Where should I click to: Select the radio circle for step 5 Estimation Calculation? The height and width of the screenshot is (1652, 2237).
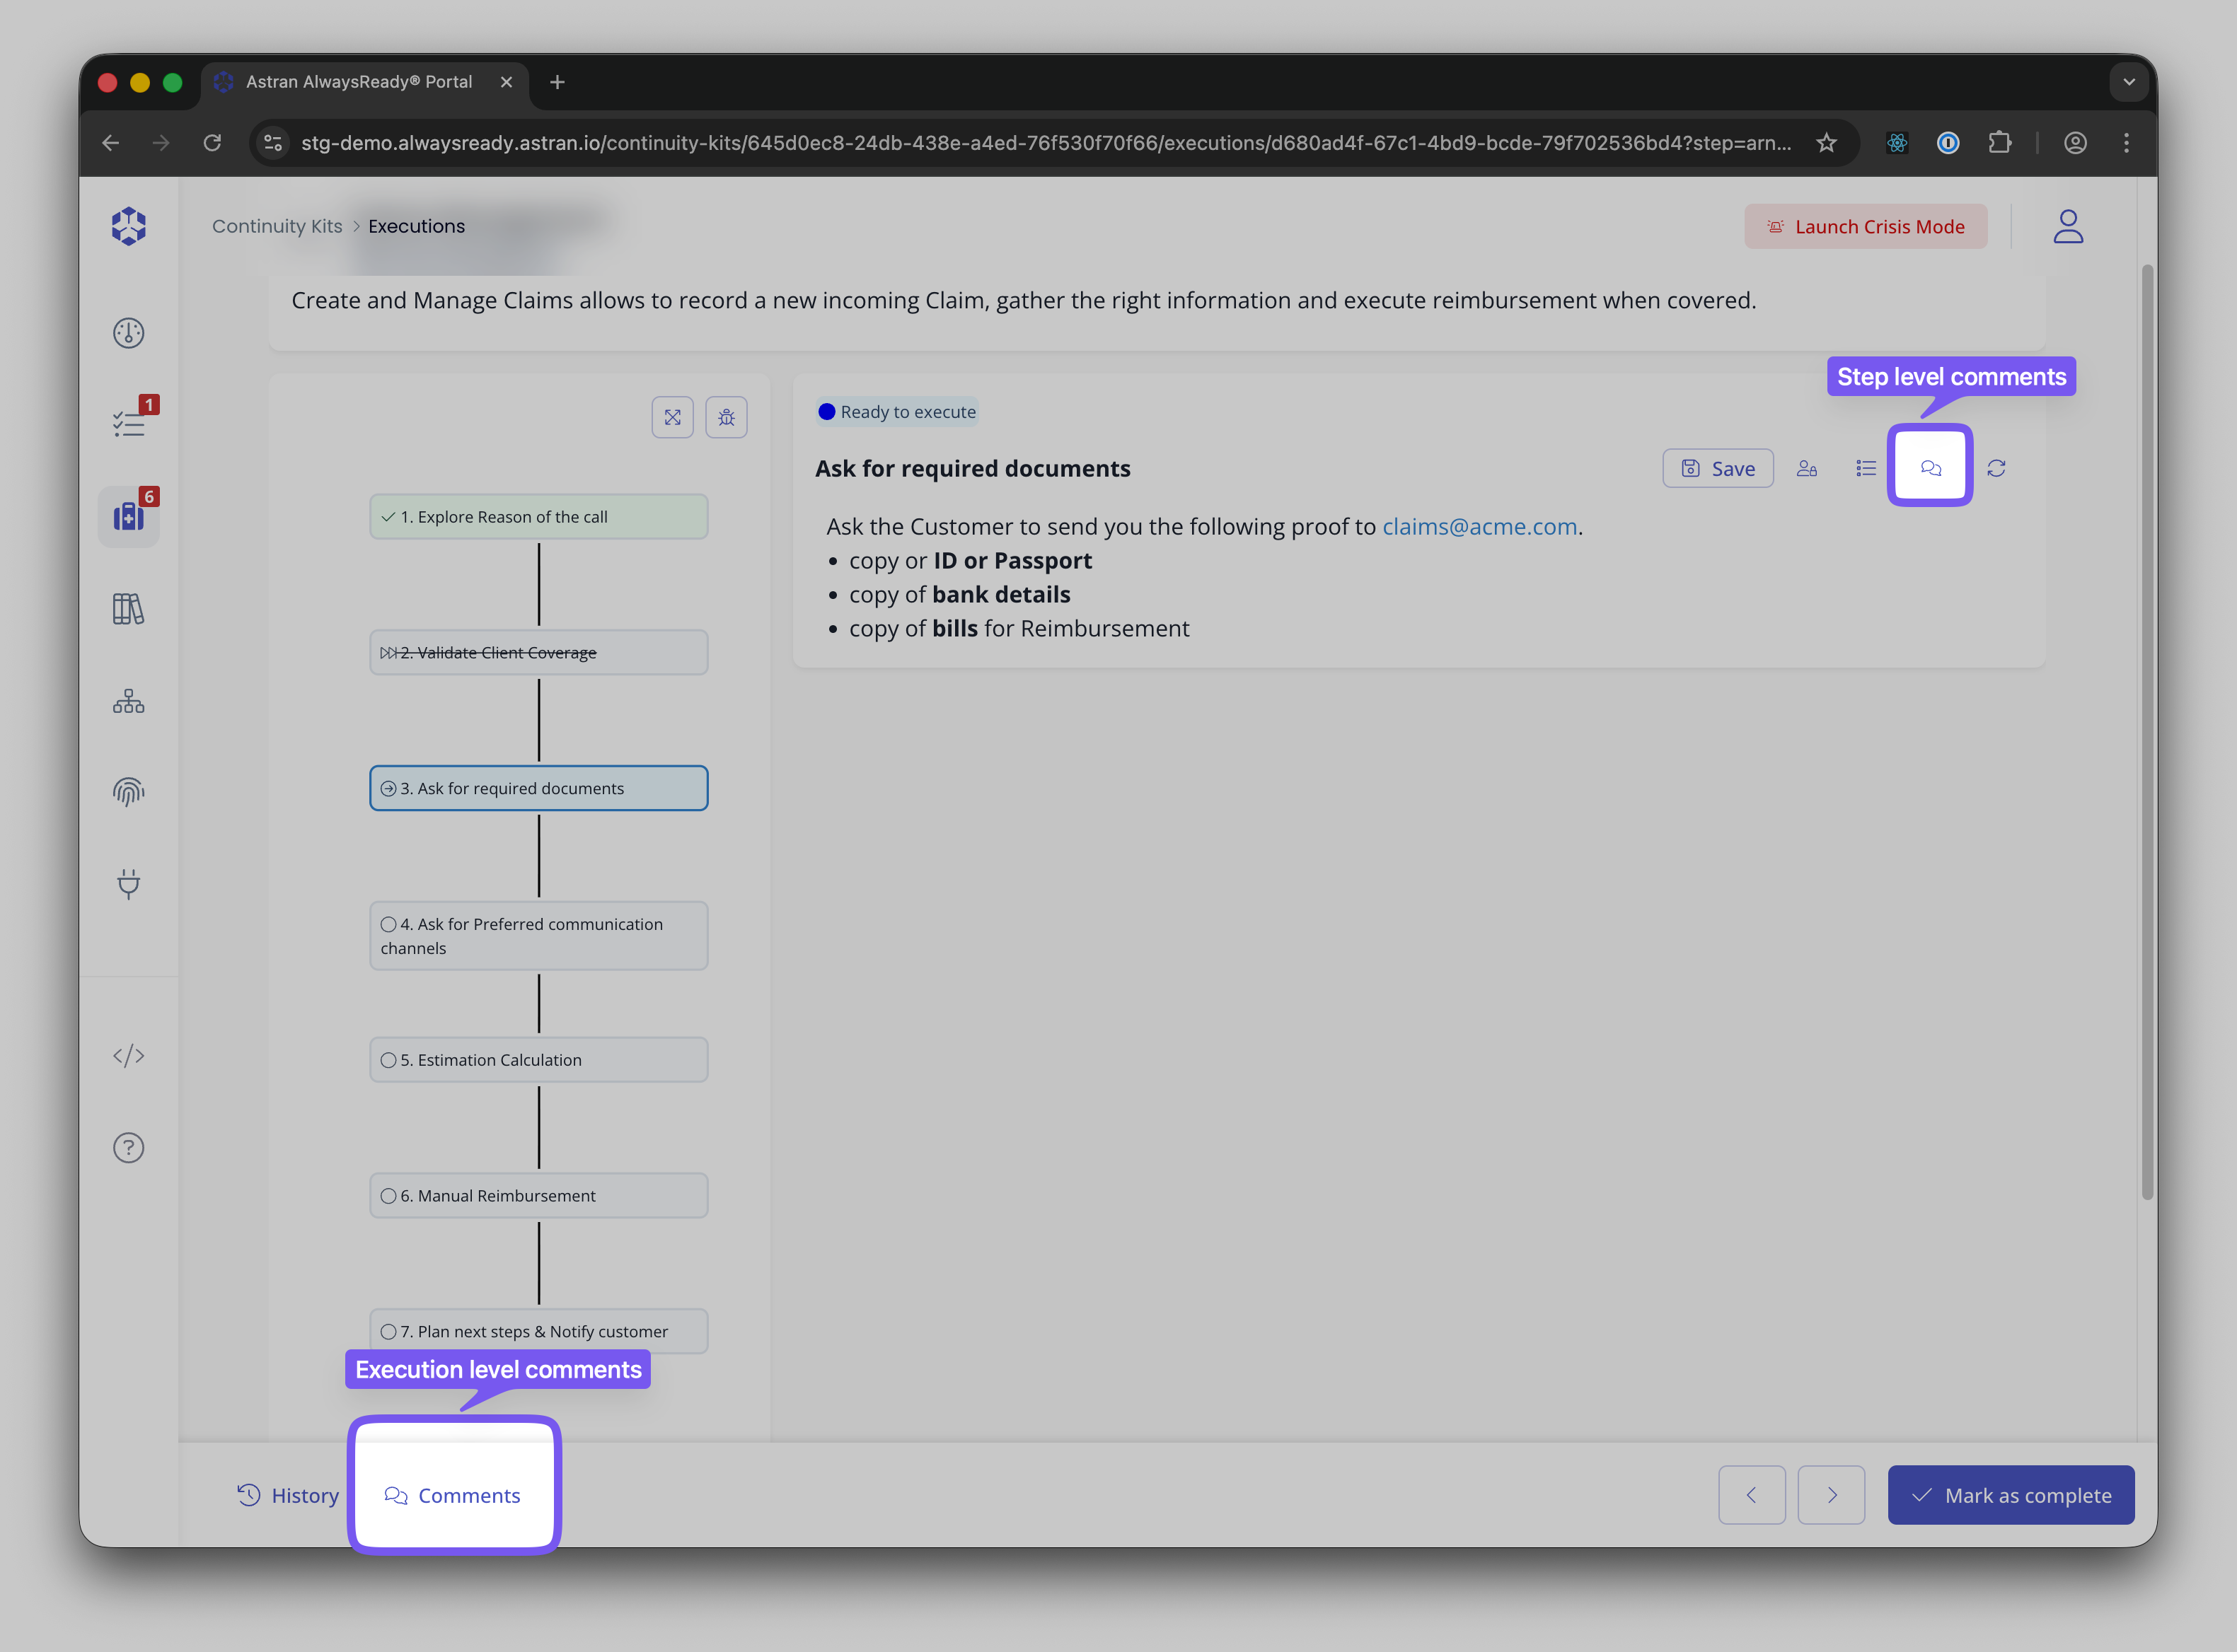tap(388, 1059)
